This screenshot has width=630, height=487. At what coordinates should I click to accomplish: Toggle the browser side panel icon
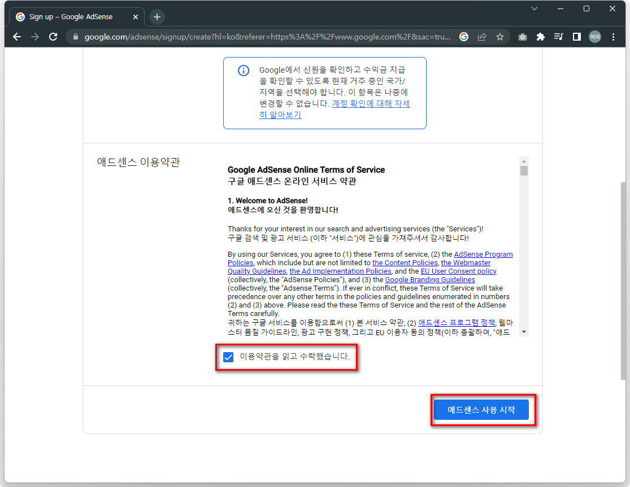[x=576, y=37]
